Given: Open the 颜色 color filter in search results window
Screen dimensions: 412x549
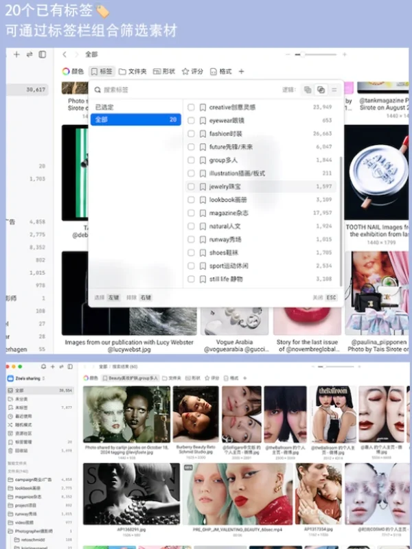Looking at the screenshot, I should click(91, 378).
